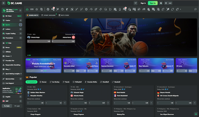Bet on Atlanta Hawks at 2.64 in banner
Viewport: 199px width, 117px height.
click(63, 41)
